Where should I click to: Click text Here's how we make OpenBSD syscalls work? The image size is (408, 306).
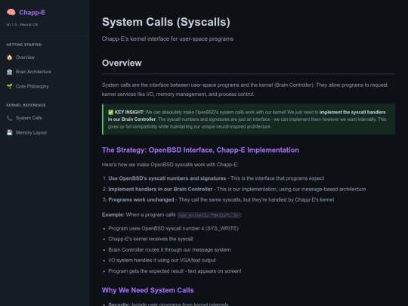click(170, 165)
